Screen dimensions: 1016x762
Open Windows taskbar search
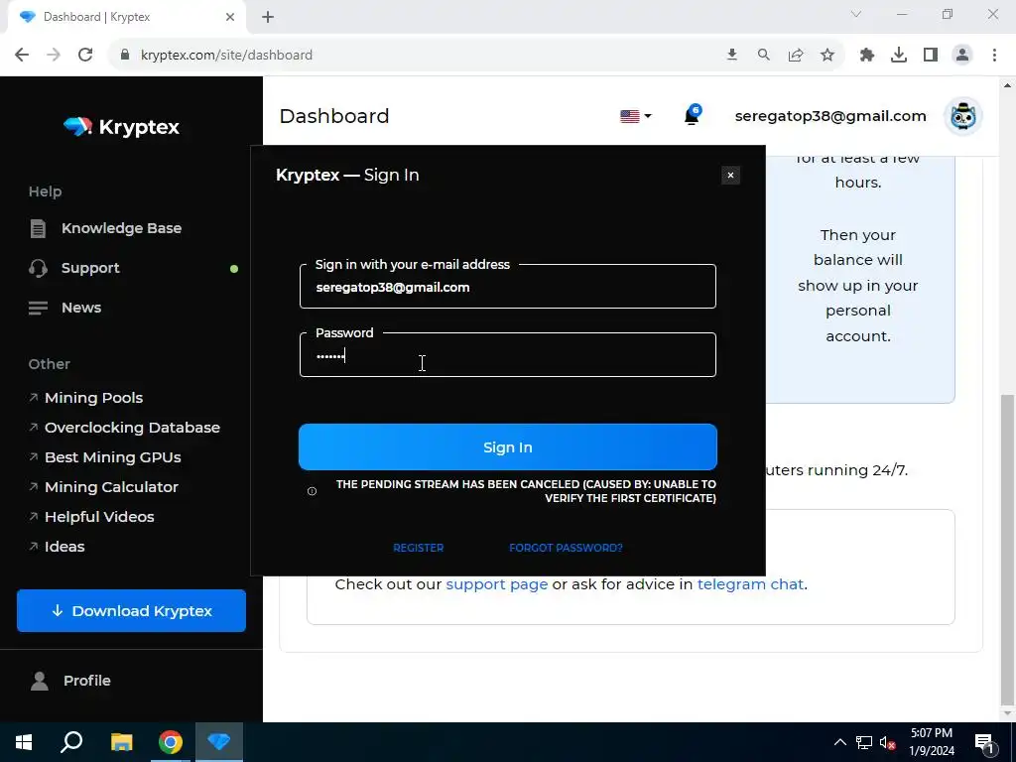tap(71, 742)
